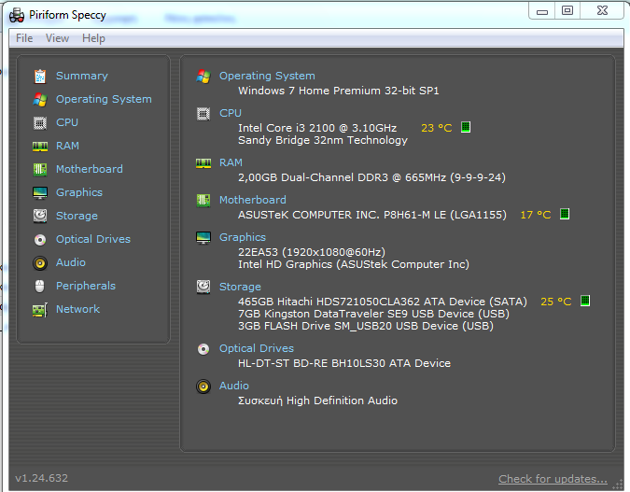Click green temperature indicator next to 17 °C
This screenshot has width=630, height=492.
565,214
